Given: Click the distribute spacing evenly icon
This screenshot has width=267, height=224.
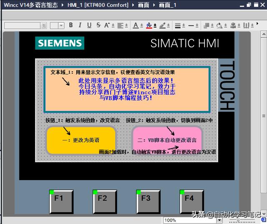Looking at the screenshot, I should coord(246,25).
